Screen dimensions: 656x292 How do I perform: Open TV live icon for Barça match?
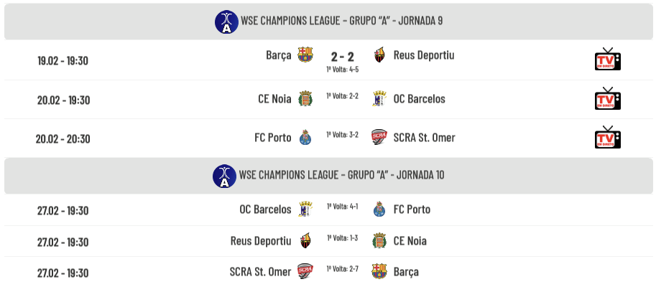(607, 59)
